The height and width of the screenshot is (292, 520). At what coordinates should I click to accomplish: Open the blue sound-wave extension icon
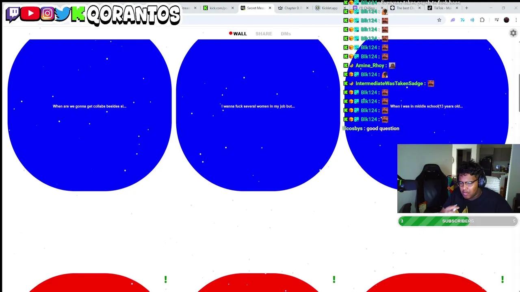point(472,20)
